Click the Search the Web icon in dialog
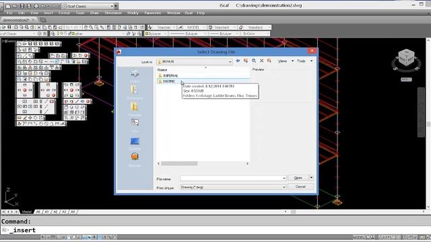This screenshot has width=431, height=242. (254, 61)
